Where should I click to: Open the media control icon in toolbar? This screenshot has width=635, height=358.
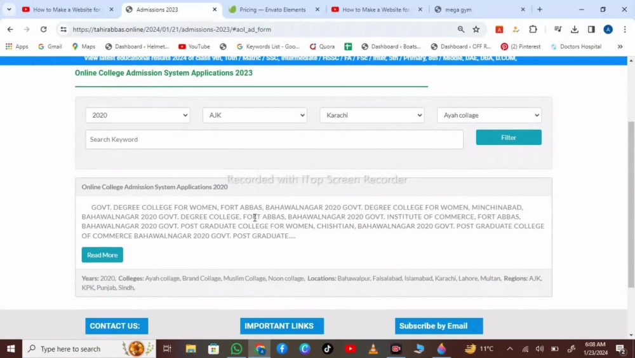click(x=558, y=29)
